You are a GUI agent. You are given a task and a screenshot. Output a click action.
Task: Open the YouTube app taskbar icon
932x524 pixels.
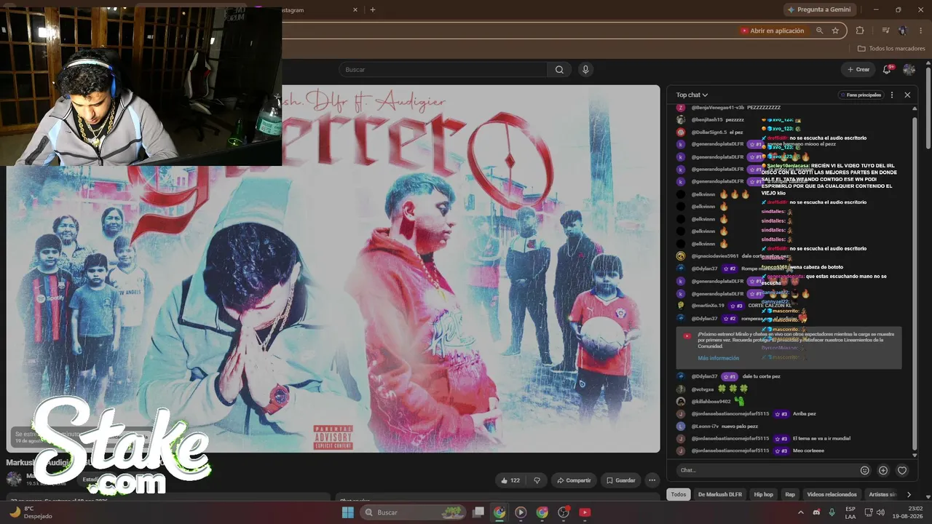(585, 512)
